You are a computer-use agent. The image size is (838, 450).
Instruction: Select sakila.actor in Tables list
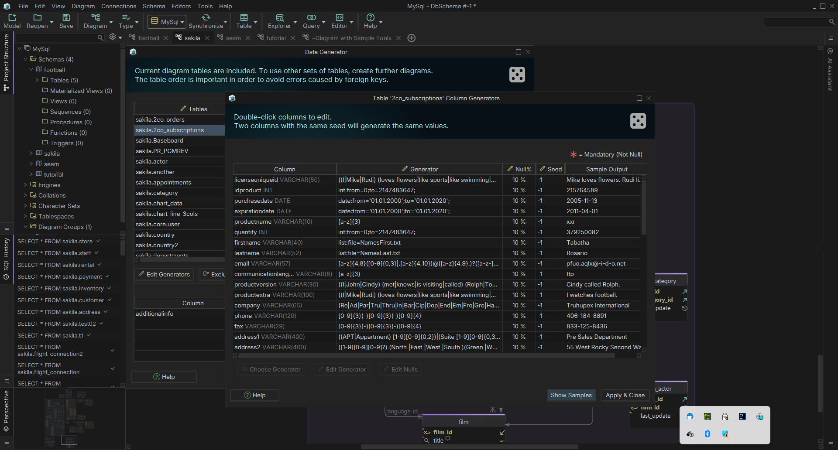click(x=151, y=161)
